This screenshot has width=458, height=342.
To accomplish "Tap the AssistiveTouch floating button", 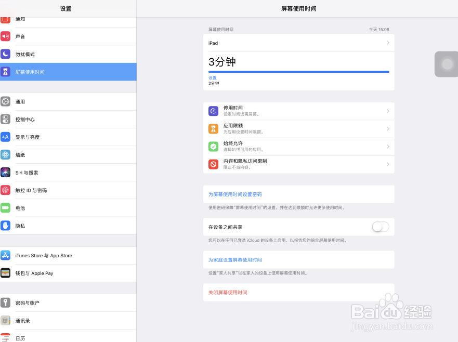I will pyautogui.click(x=447, y=64).
